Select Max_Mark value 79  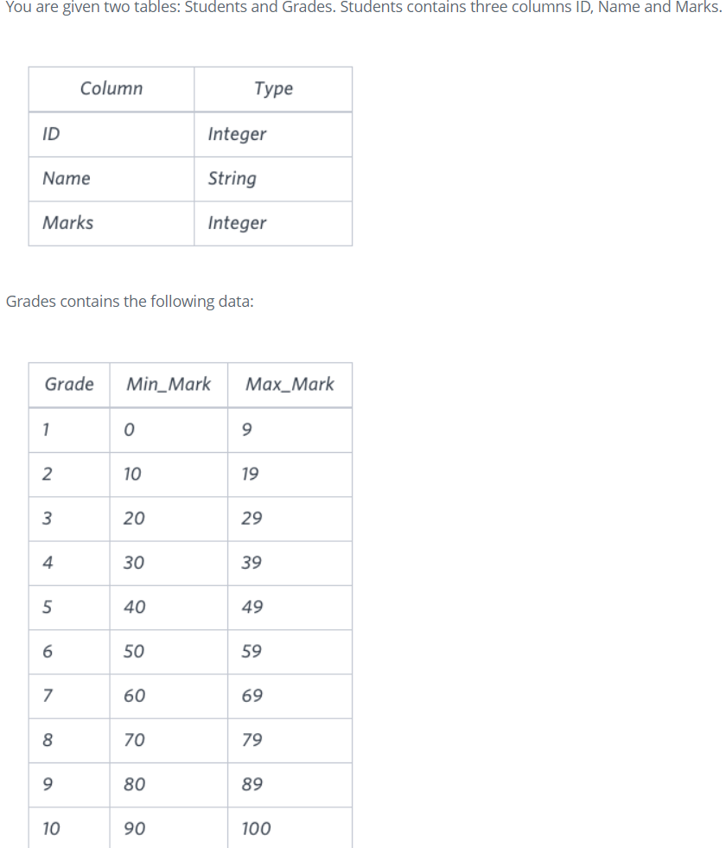pyautogui.click(x=290, y=740)
